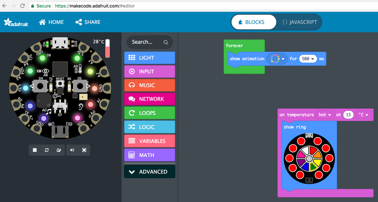Stop the simulator
This screenshot has height=202, width=378.
35,150
